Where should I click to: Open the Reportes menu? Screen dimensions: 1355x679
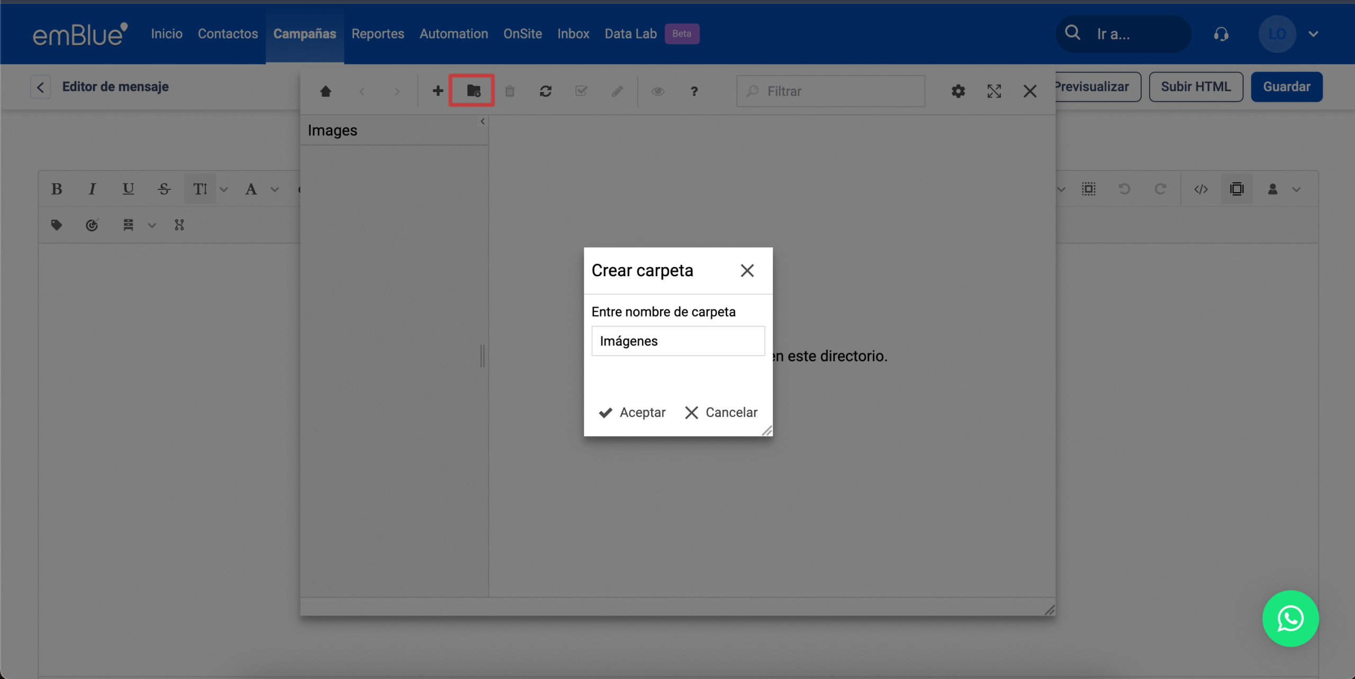(x=377, y=34)
